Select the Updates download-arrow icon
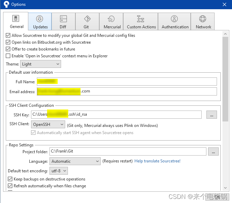The width and height of the screenshot is (232, 203). pos(40,19)
